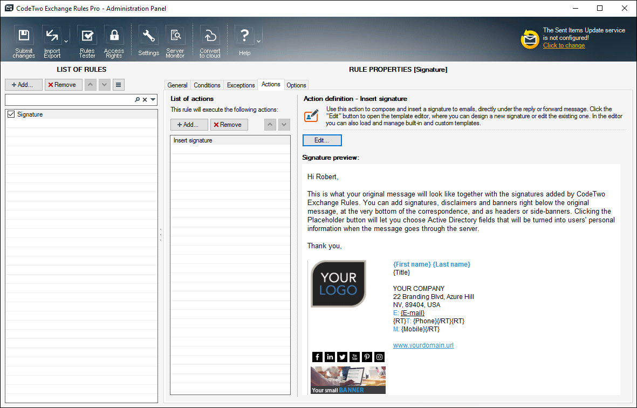This screenshot has height=408, width=637.
Task: Click the YOUR COMPANY text in signature
Action: pos(419,289)
